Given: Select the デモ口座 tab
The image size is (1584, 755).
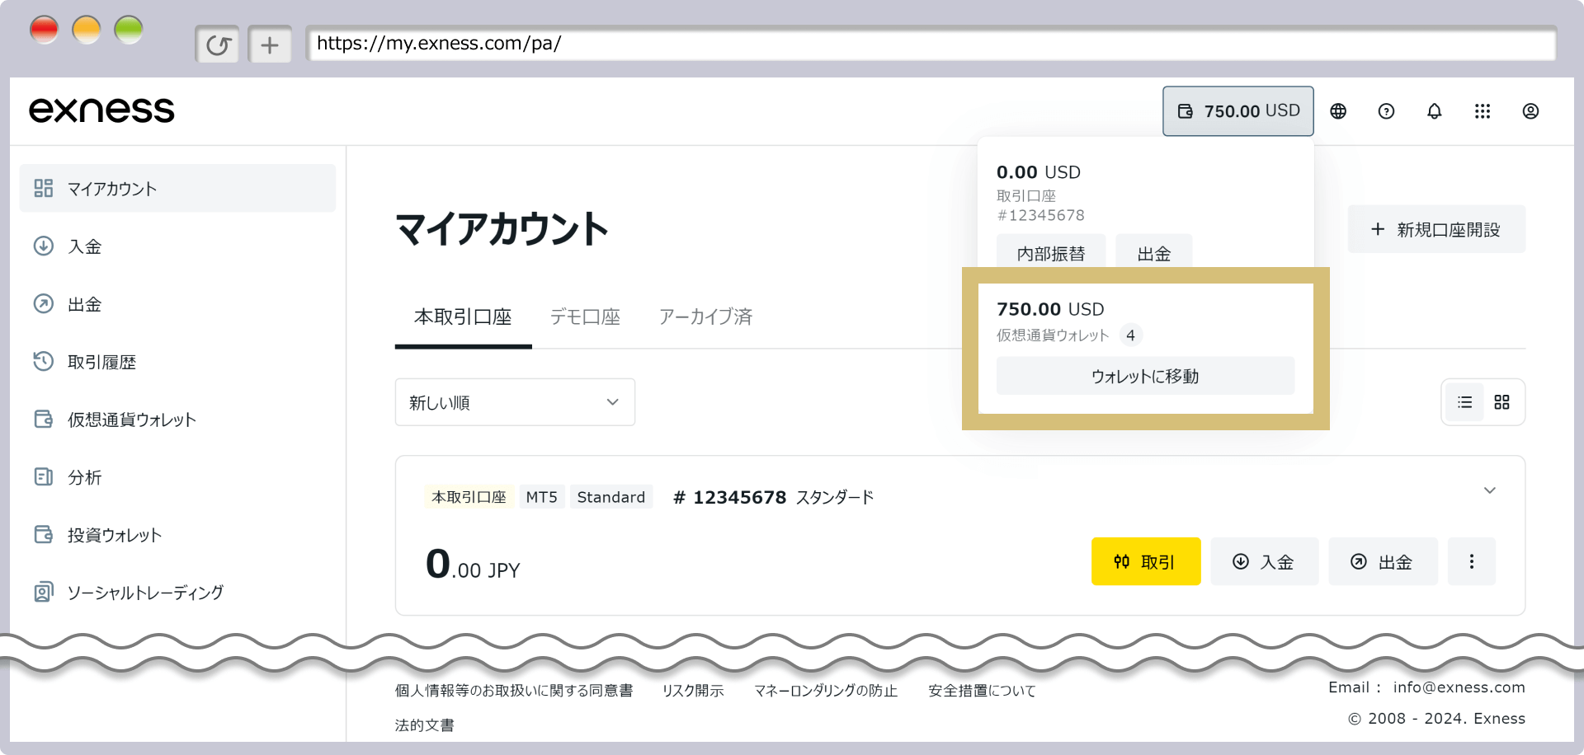Looking at the screenshot, I should (585, 317).
